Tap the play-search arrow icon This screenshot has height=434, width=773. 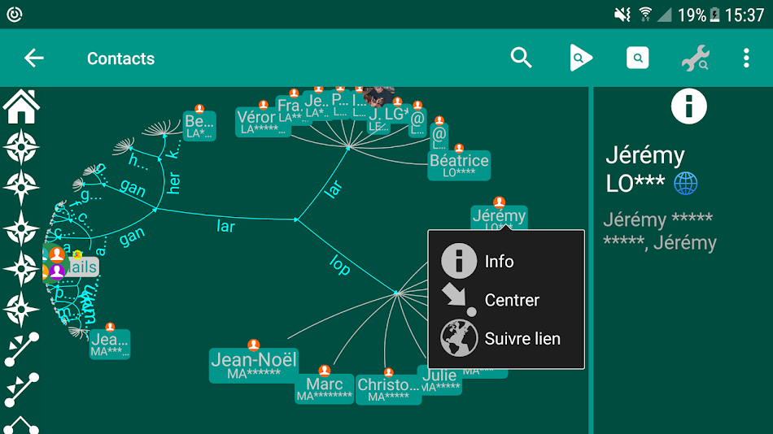pyautogui.click(x=580, y=58)
